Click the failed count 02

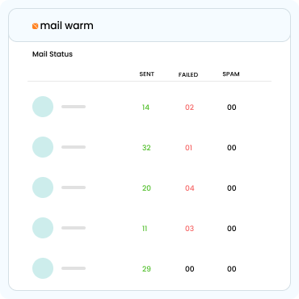click(190, 107)
